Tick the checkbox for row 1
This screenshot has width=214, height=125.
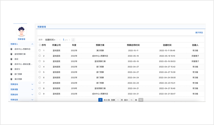click(x=40, y=50)
